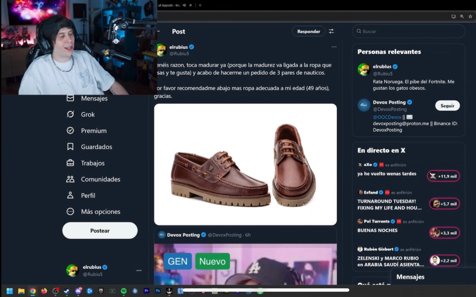
Task: Join aXo live via +11,9 mil pill
Action: (x=443, y=176)
